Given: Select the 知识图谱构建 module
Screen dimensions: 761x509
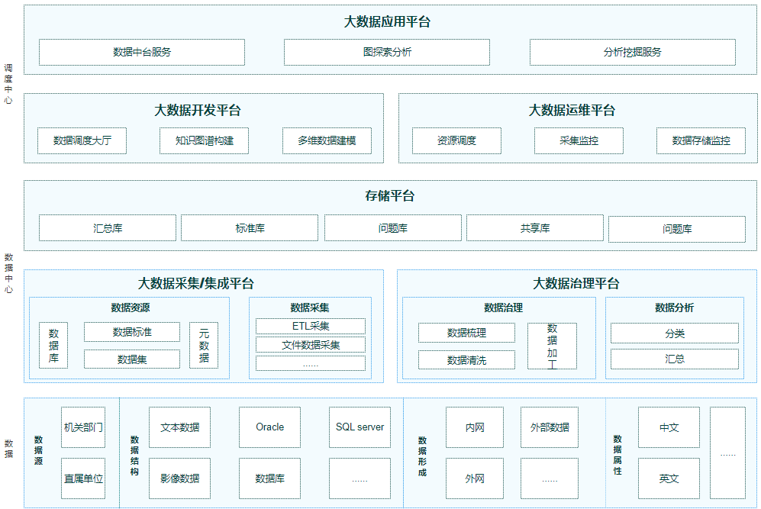Looking at the screenshot, I should tap(204, 140).
